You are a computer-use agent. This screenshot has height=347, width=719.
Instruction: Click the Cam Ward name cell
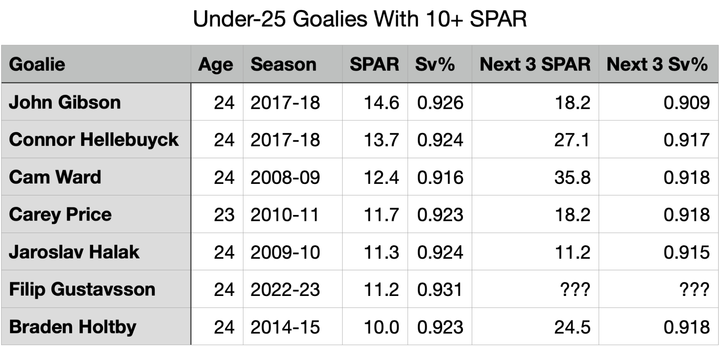coord(55,177)
